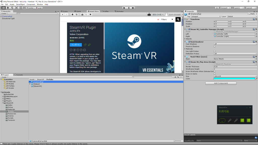Open Asset Store messages envelope
The width and height of the screenshot is (258, 145).
click(149, 15)
